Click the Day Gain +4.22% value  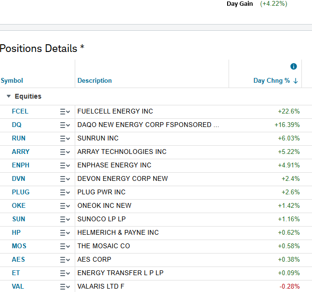click(x=273, y=3)
